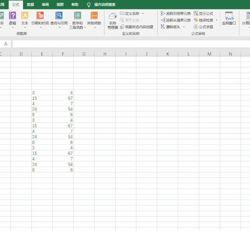250x231 pixels.
Task: Click the 操作说明搜索 search box
Action: tap(105, 5)
